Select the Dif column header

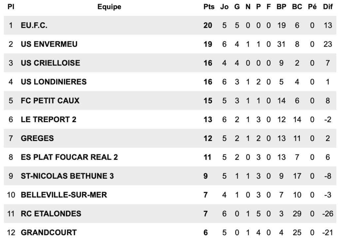[328, 7]
